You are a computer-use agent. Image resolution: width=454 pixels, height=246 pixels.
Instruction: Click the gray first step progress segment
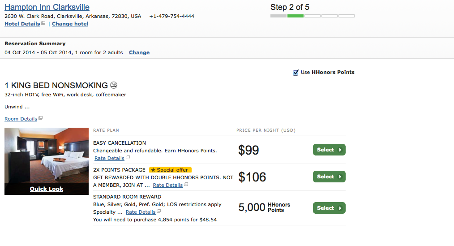(278, 16)
